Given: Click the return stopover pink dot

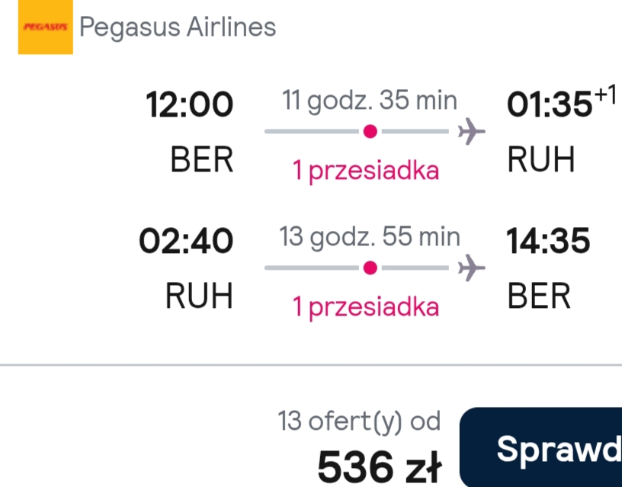Looking at the screenshot, I should [x=370, y=268].
